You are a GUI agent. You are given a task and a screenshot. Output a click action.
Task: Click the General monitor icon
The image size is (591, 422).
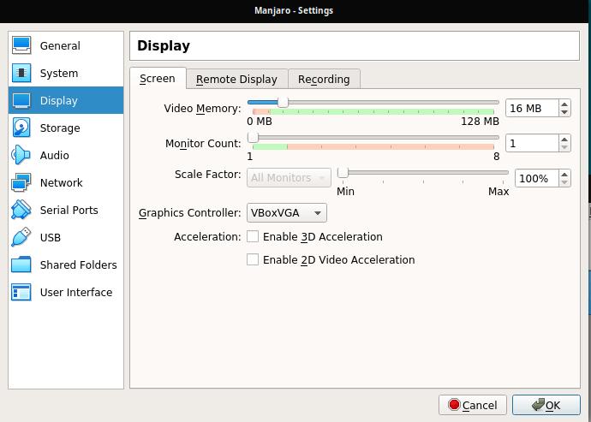[21, 45]
